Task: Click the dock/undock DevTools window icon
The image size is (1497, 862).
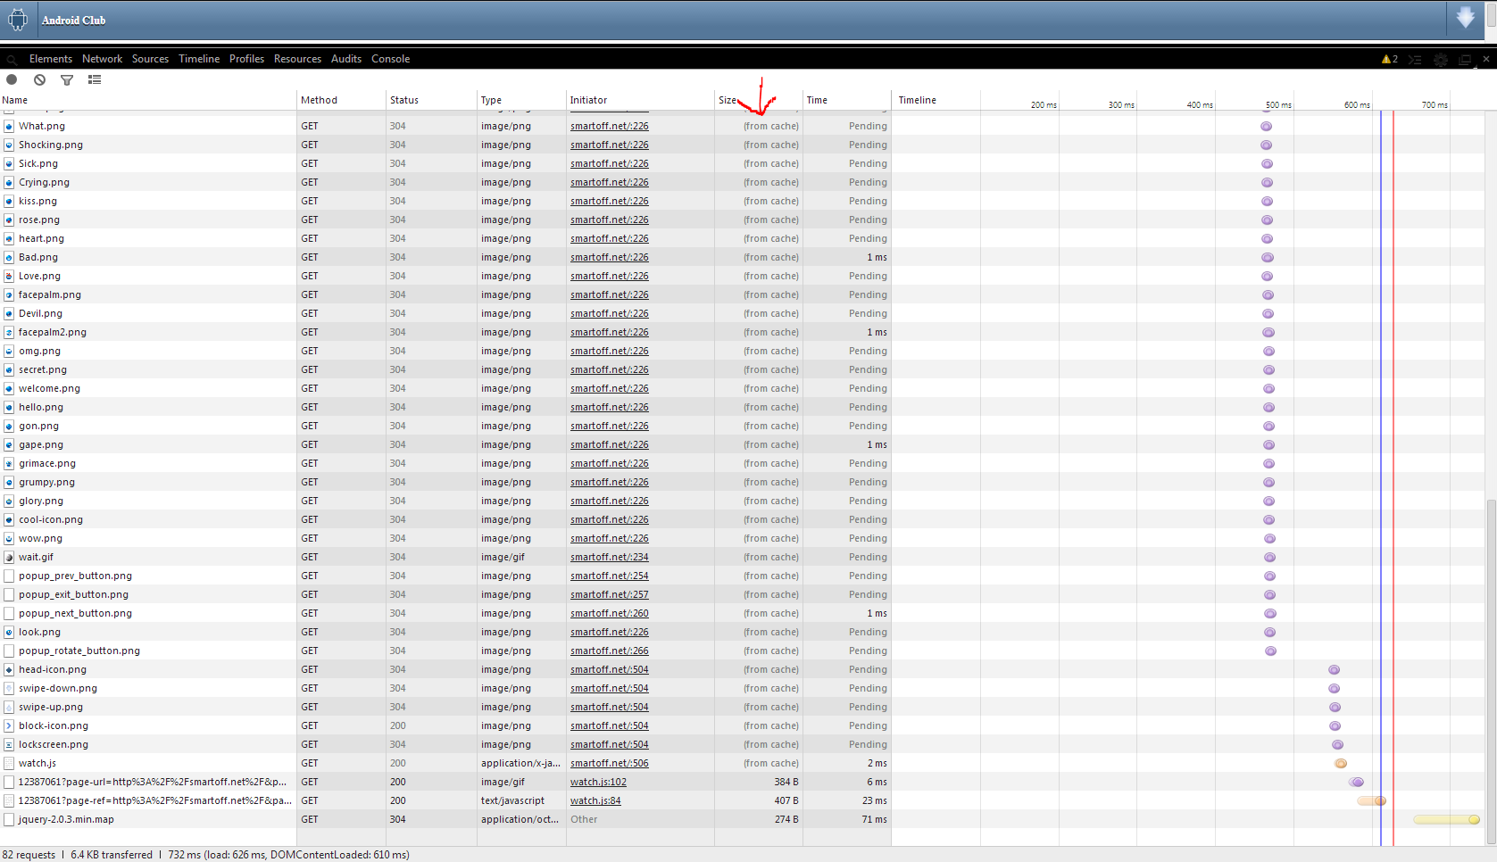Action: pyautogui.click(x=1465, y=59)
